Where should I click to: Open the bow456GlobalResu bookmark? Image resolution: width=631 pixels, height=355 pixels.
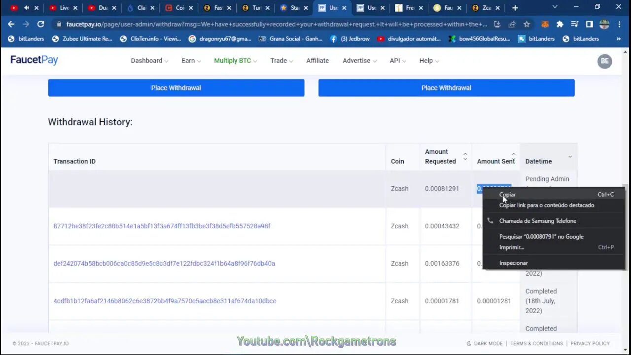pos(479,38)
